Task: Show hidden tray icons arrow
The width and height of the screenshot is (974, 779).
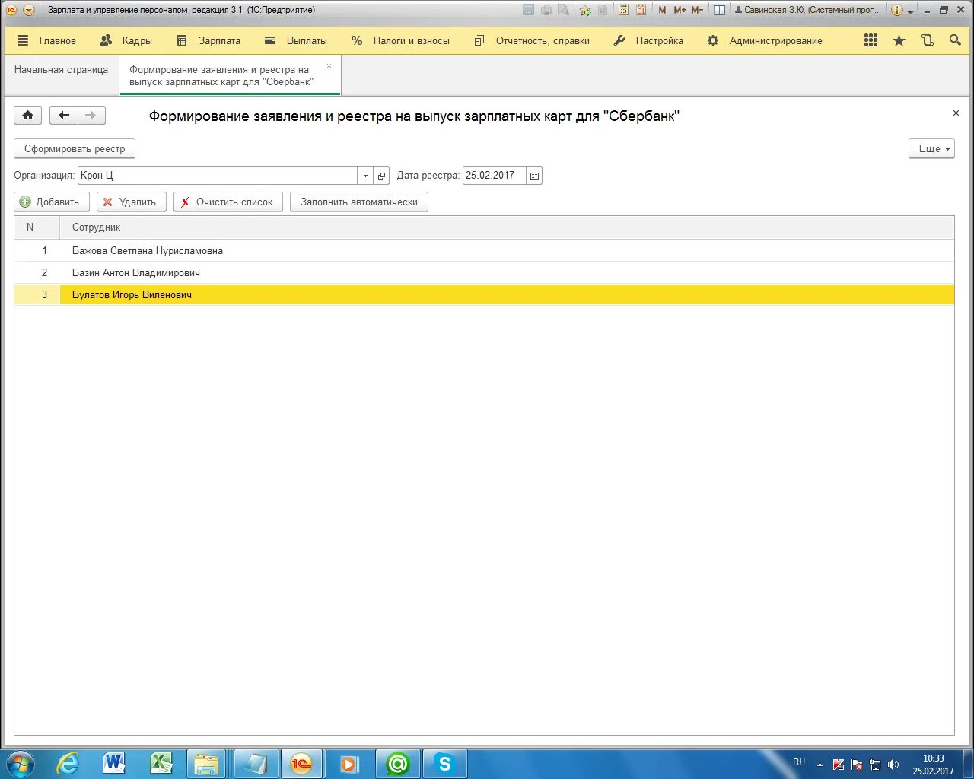Action: [820, 765]
